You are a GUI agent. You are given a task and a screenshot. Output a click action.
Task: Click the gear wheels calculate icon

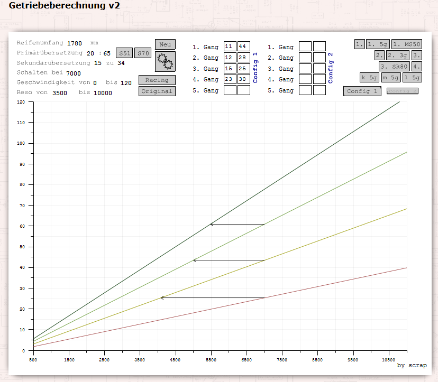point(165,62)
